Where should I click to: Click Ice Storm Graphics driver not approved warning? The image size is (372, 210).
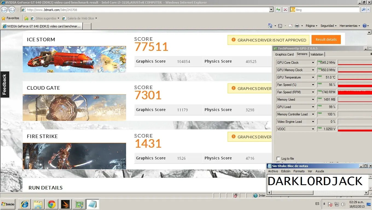tap(268, 40)
